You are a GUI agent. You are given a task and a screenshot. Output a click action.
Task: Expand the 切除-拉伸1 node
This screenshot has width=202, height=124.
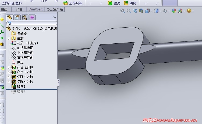9,77
